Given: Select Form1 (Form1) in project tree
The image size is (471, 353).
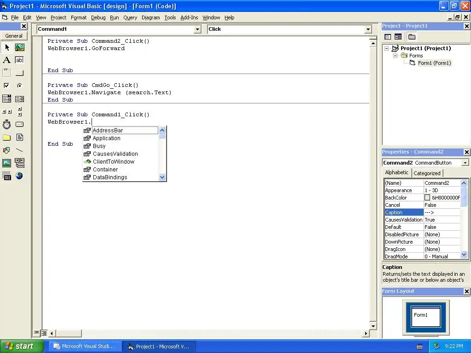Looking at the screenshot, I should [434, 63].
